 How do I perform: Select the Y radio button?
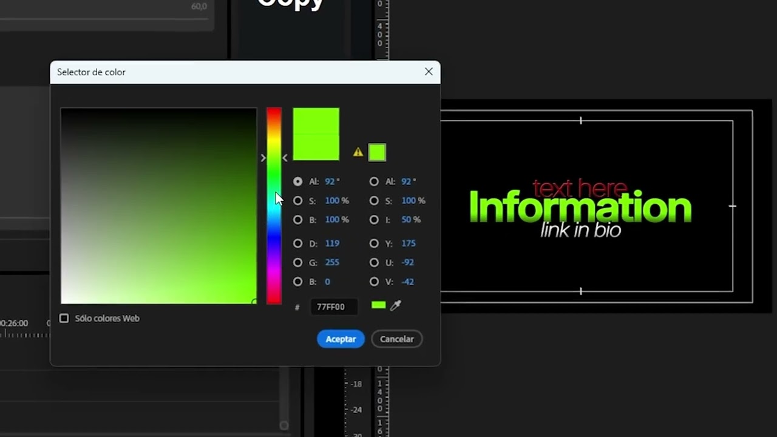[x=374, y=243]
